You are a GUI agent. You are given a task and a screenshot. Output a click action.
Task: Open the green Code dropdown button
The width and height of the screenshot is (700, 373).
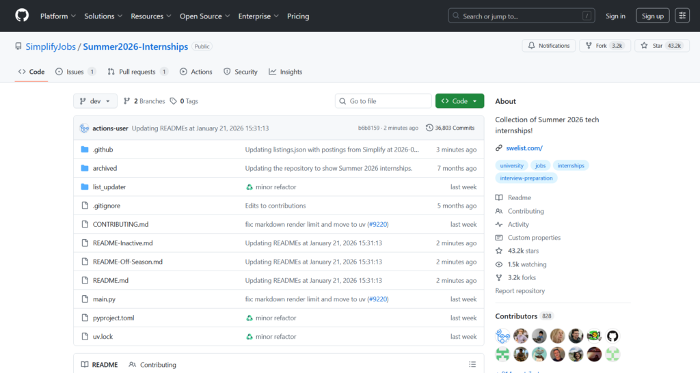(x=459, y=101)
